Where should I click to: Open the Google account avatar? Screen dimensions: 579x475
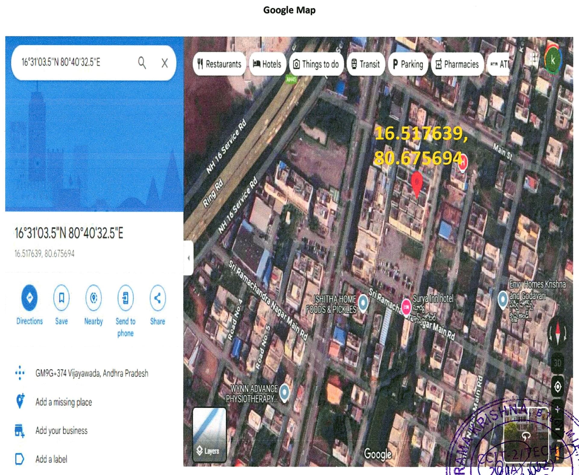pyautogui.click(x=553, y=60)
